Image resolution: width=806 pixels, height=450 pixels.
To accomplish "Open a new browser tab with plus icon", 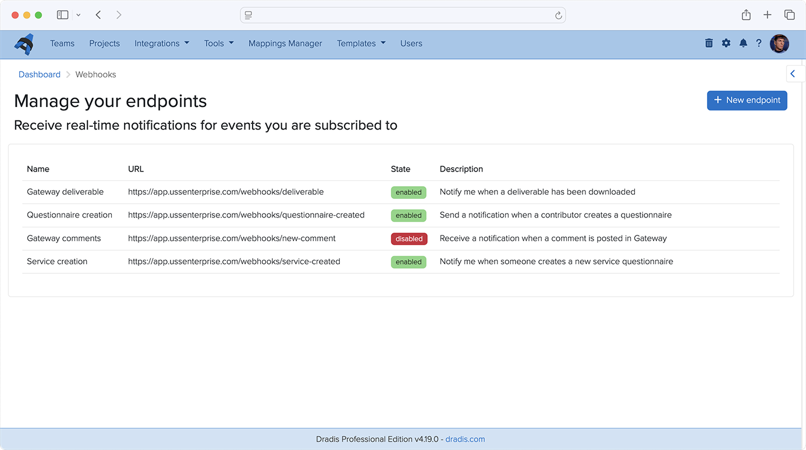I will coord(768,15).
